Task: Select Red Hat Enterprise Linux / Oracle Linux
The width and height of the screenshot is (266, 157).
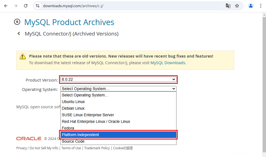Action: pos(118,121)
